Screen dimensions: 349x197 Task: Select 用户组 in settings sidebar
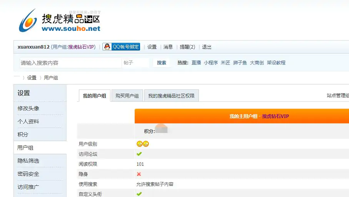25,148
